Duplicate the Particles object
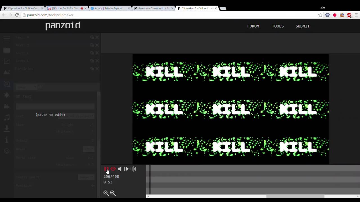The height and width of the screenshot is (202, 360). (92, 69)
